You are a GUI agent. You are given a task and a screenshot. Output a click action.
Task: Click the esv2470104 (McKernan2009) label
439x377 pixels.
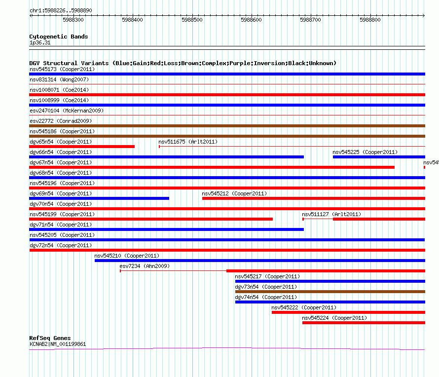67,111
